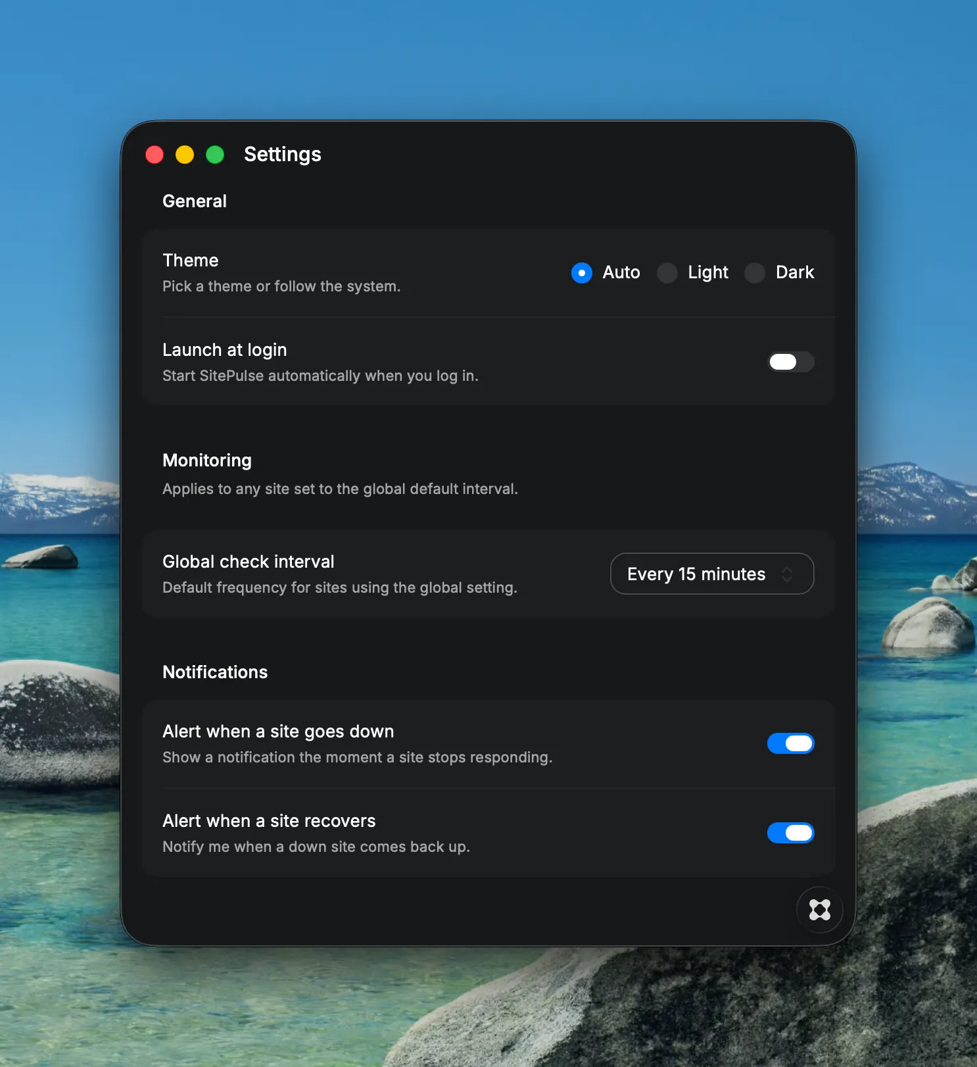Switch theme to Dark
Screen dimensions: 977x1067
755,272
